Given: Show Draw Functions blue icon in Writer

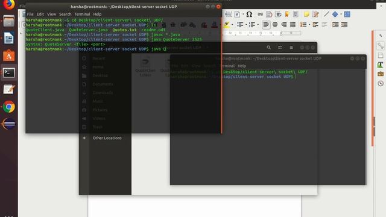Looking at the screenshot, I should (347, 14).
